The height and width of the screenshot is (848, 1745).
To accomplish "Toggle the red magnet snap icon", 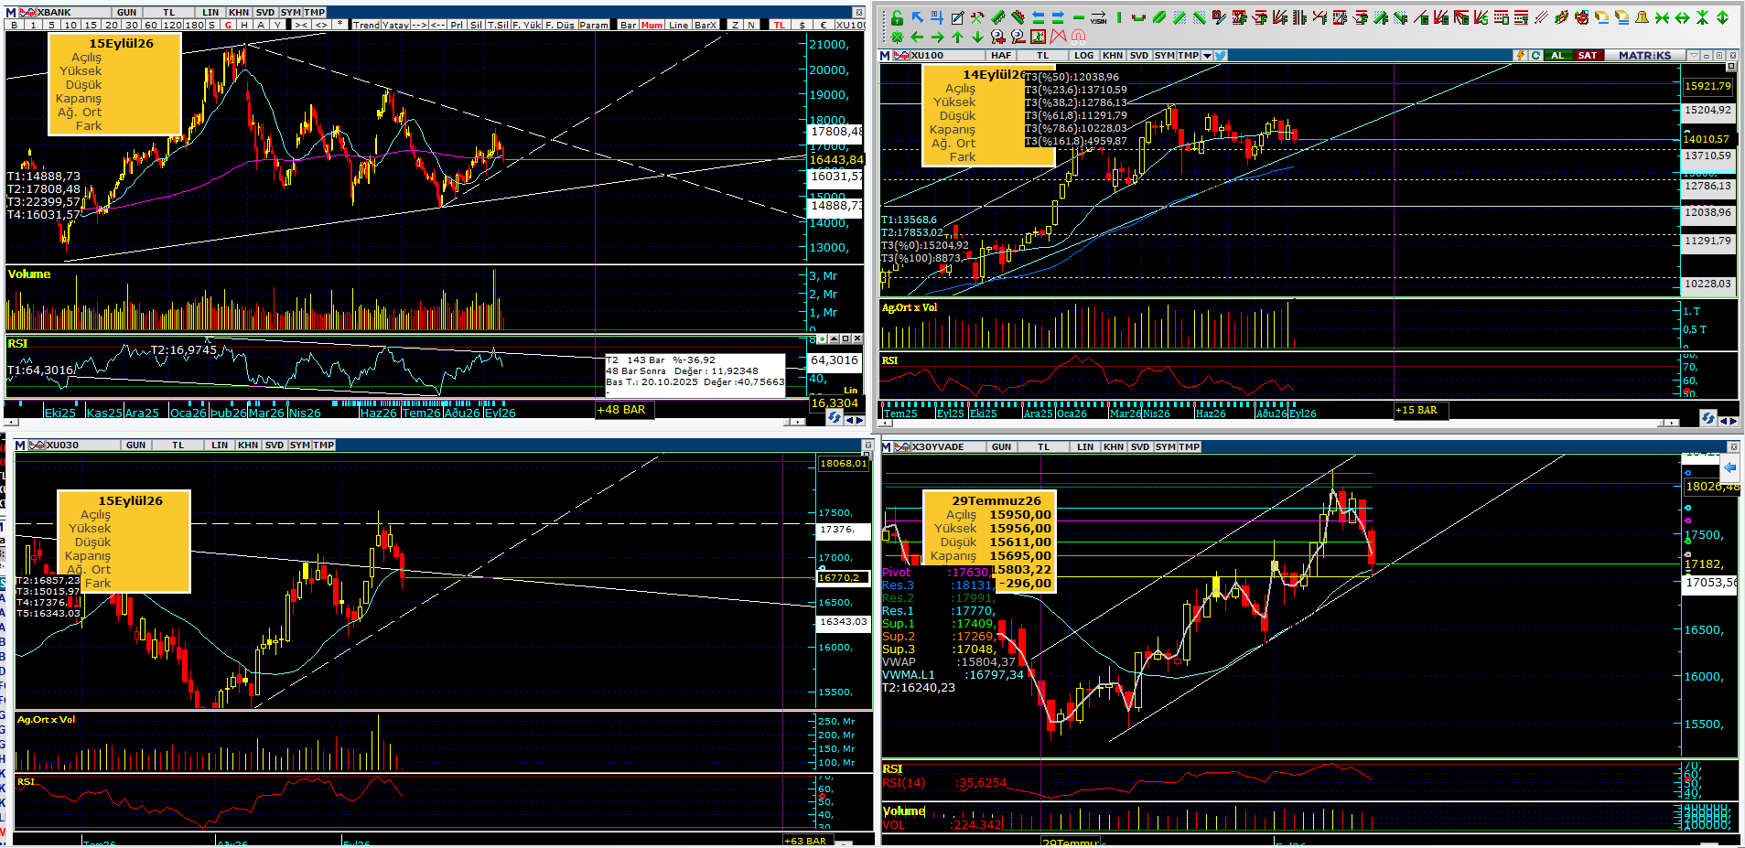I will (x=1078, y=37).
